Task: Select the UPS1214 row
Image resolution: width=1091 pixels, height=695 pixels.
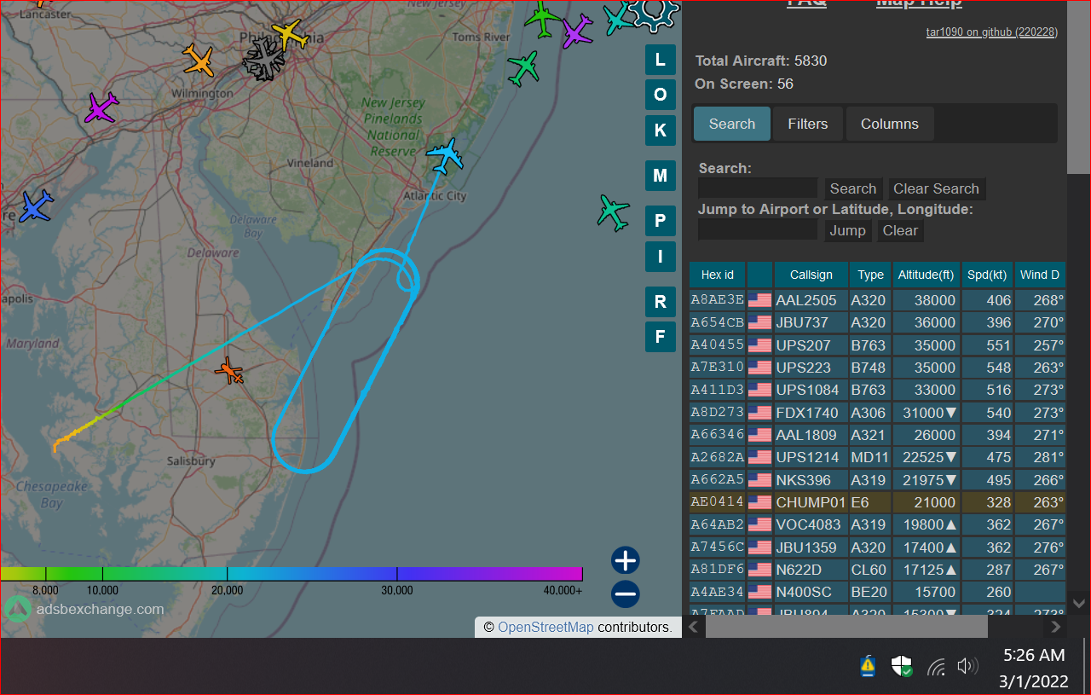Action: coord(877,457)
